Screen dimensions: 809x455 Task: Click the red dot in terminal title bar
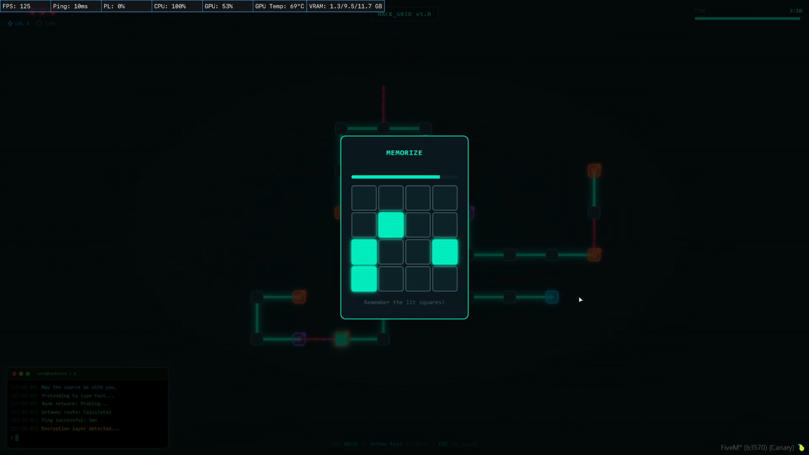click(14, 374)
